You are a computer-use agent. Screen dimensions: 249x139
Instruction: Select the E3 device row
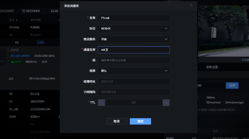[x=30, y=94]
